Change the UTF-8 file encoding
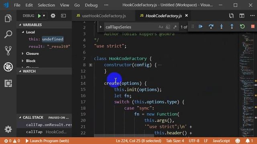Image resolution: width=257 pixels, height=144 pixels. (194, 141)
